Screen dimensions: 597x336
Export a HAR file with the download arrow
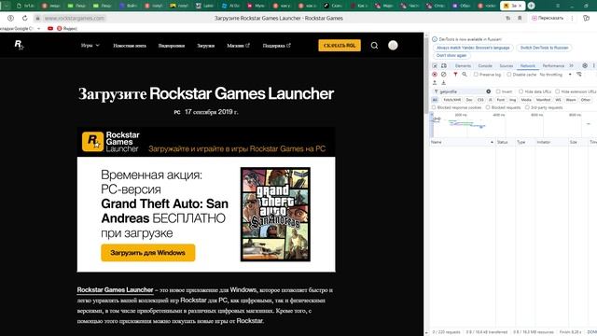click(444, 83)
